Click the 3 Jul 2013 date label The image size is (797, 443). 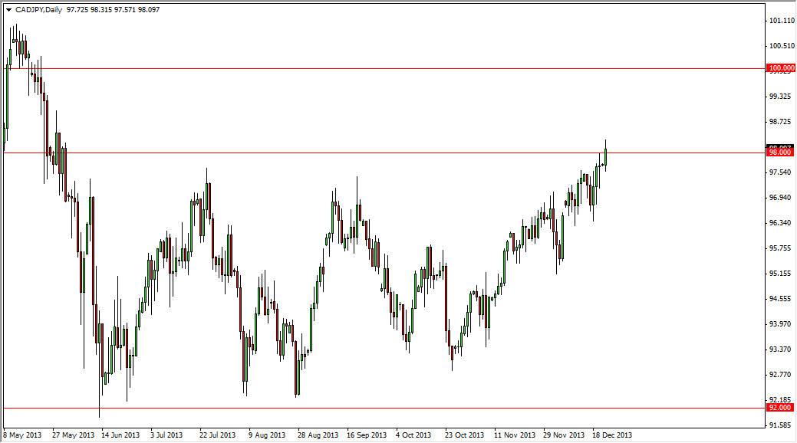(x=166, y=435)
